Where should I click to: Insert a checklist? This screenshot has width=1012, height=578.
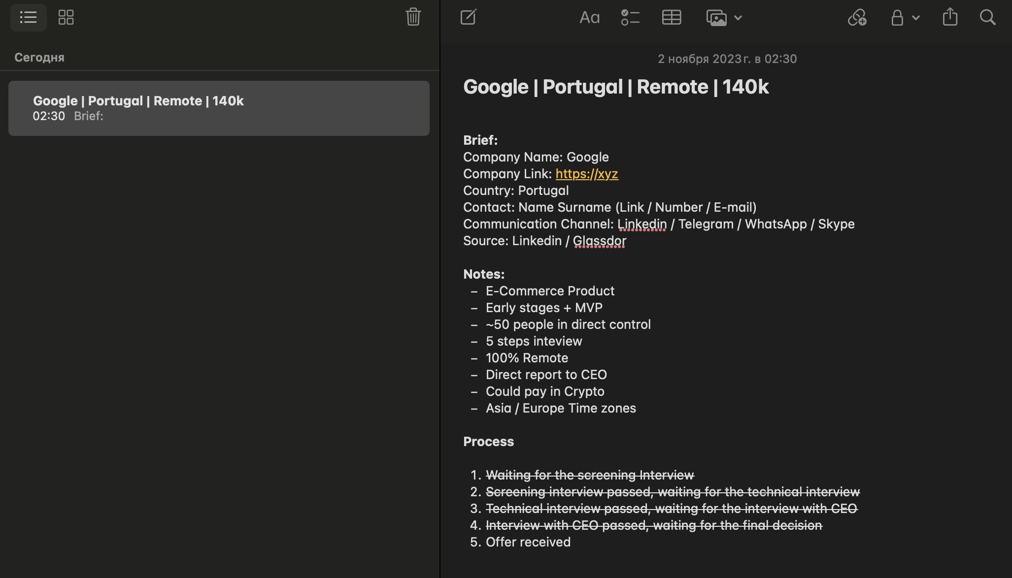630,18
